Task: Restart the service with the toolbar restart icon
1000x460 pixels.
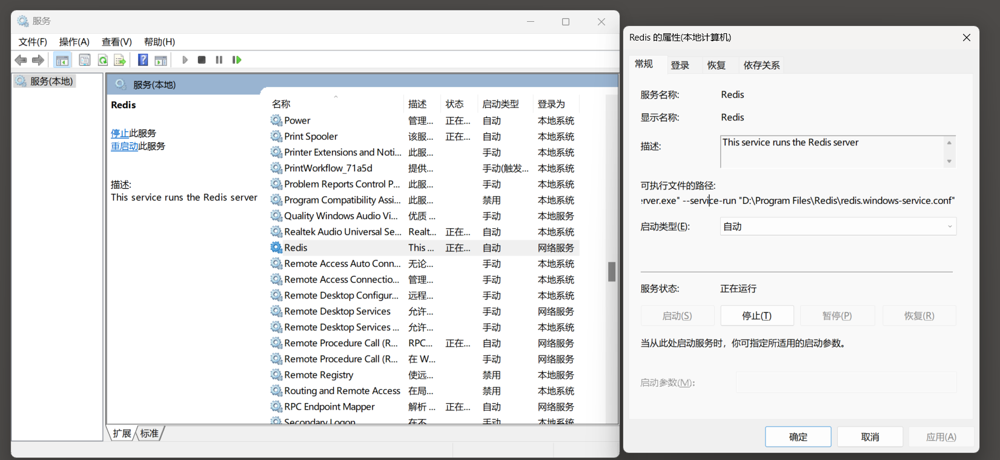Action: click(x=237, y=60)
